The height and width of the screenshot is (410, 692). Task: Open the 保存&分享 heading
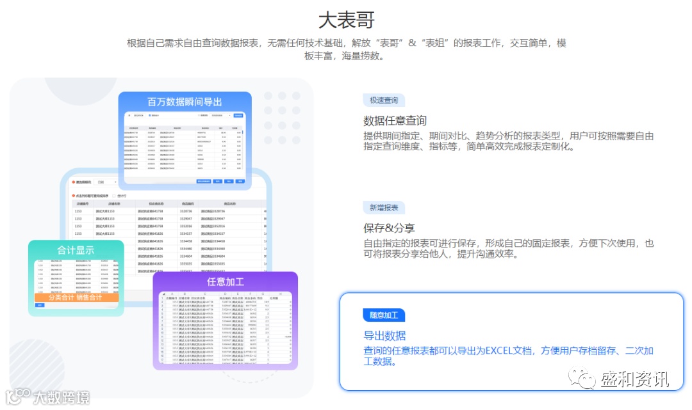389,228
